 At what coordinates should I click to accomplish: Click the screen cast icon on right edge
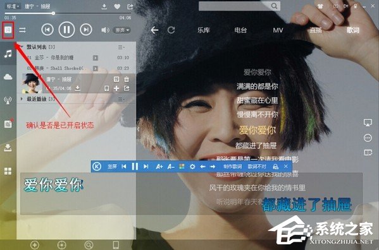368,122
